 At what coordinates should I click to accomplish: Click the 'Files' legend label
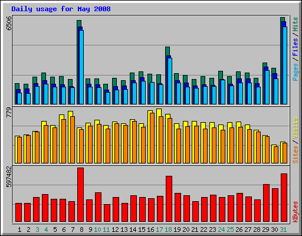point(295,47)
